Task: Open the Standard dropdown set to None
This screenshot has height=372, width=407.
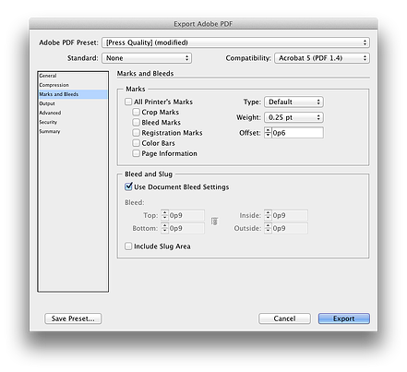Action: pyautogui.click(x=147, y=58)
